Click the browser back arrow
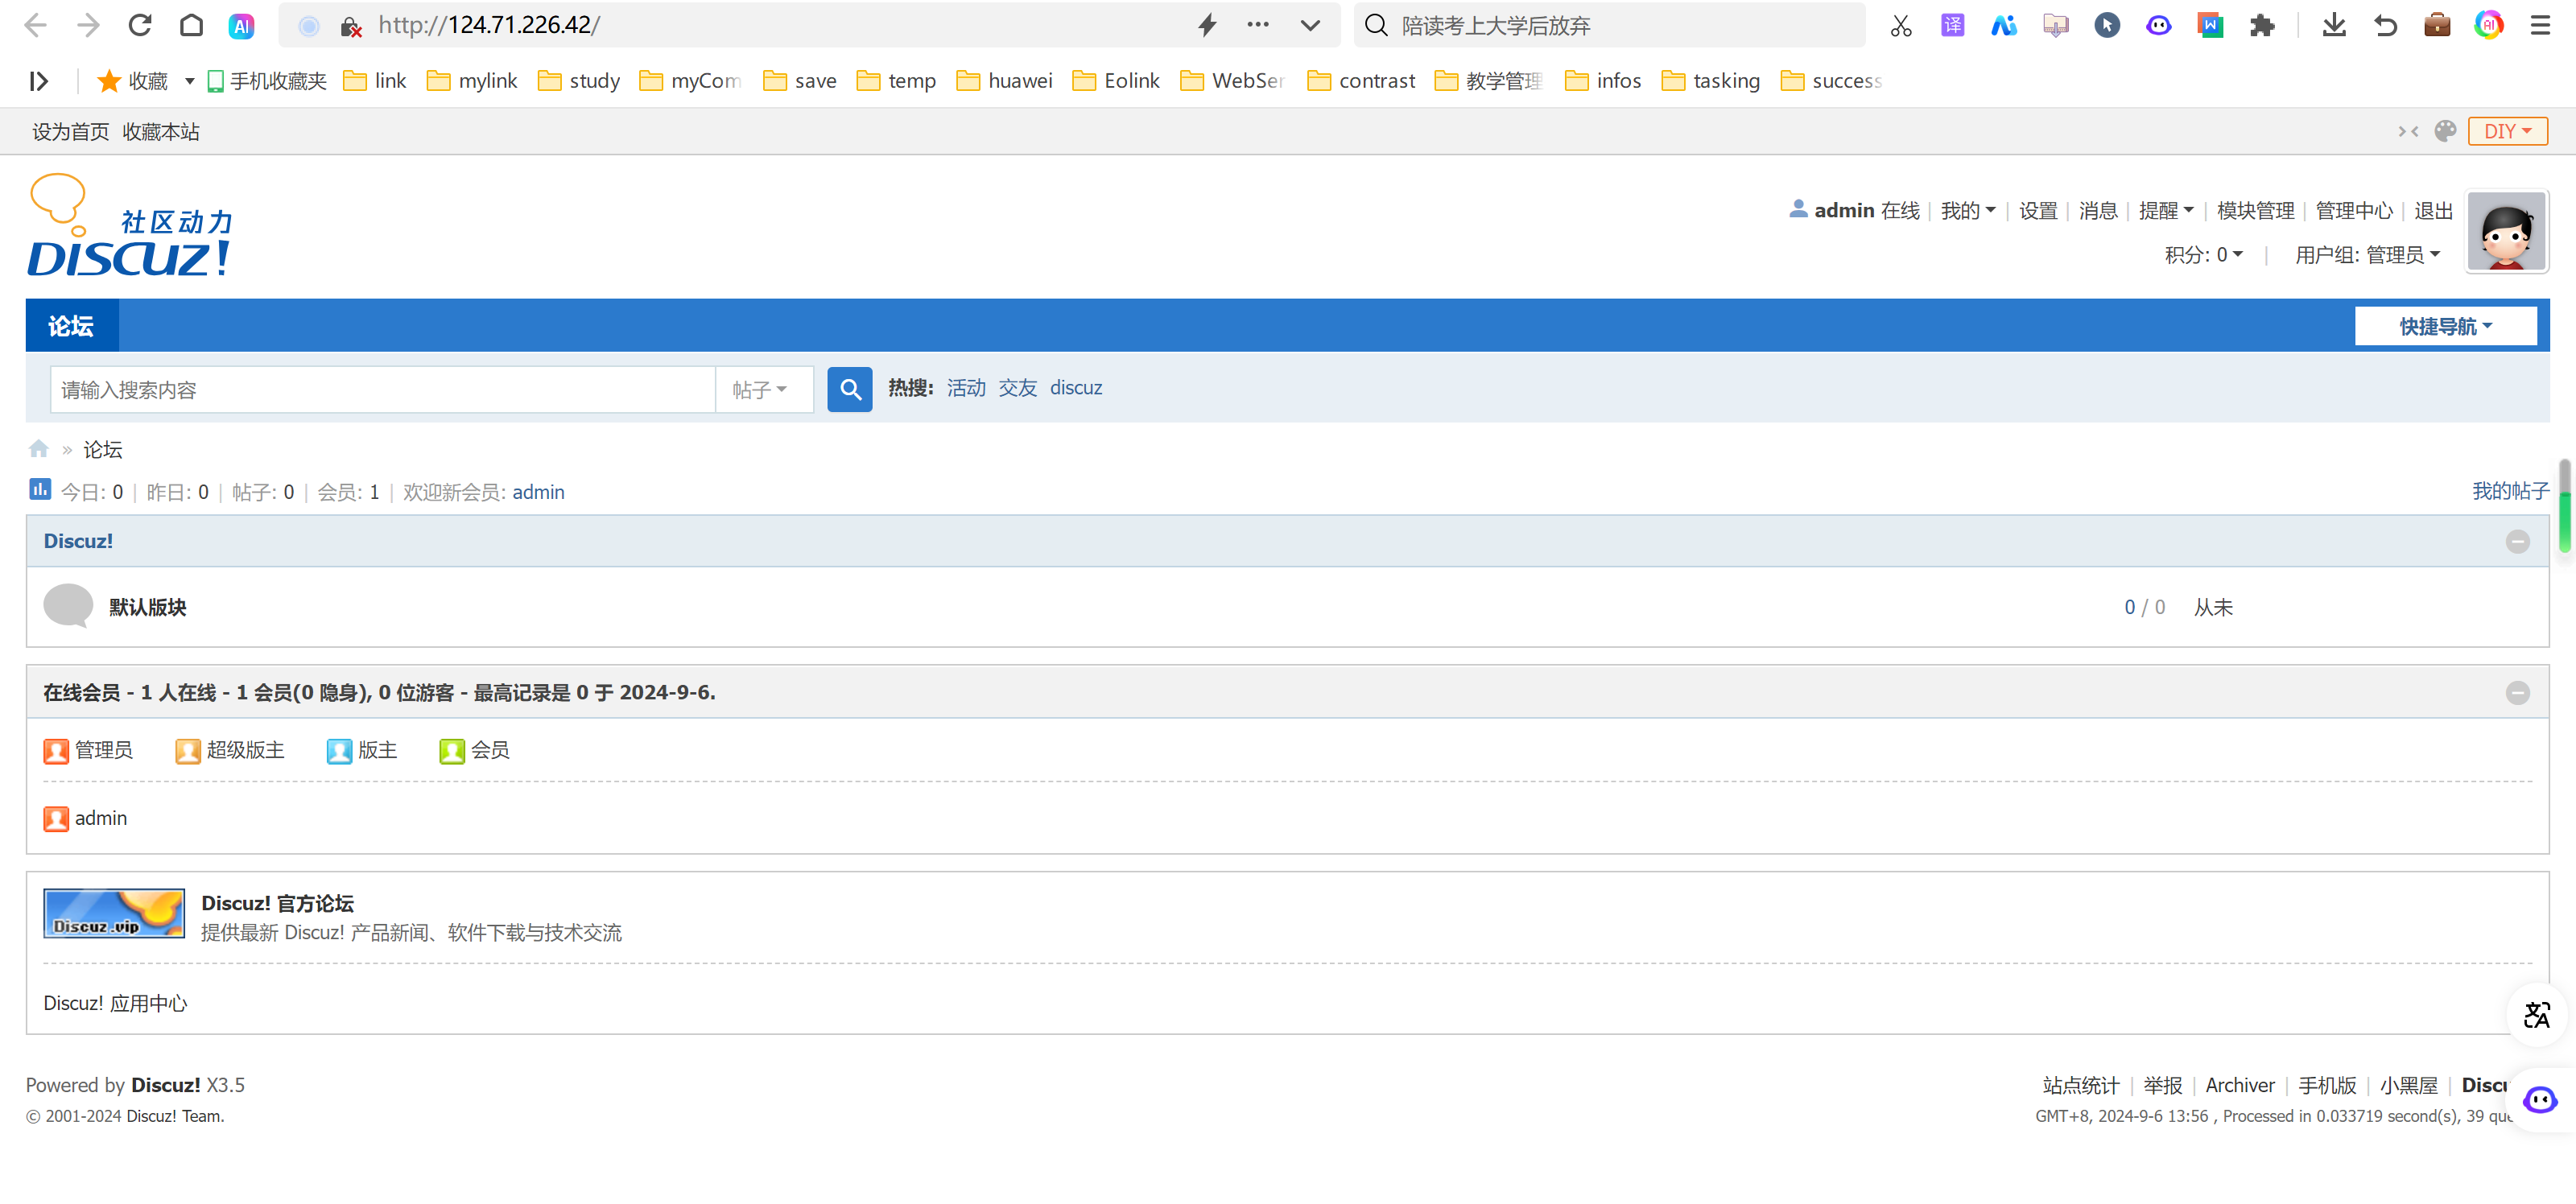The width and height of the screenshot is (2576, 1204). pos(35,25)
